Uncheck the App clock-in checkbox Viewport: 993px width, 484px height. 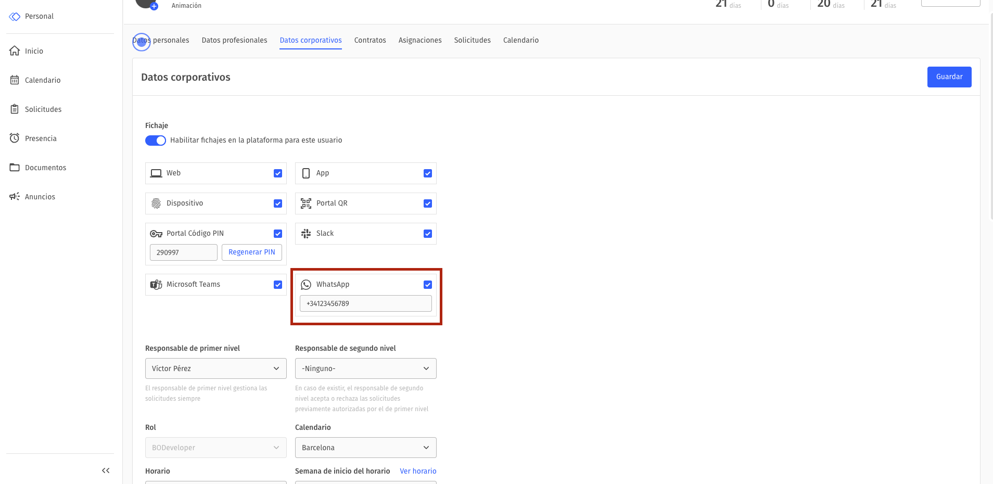(428, 173)
